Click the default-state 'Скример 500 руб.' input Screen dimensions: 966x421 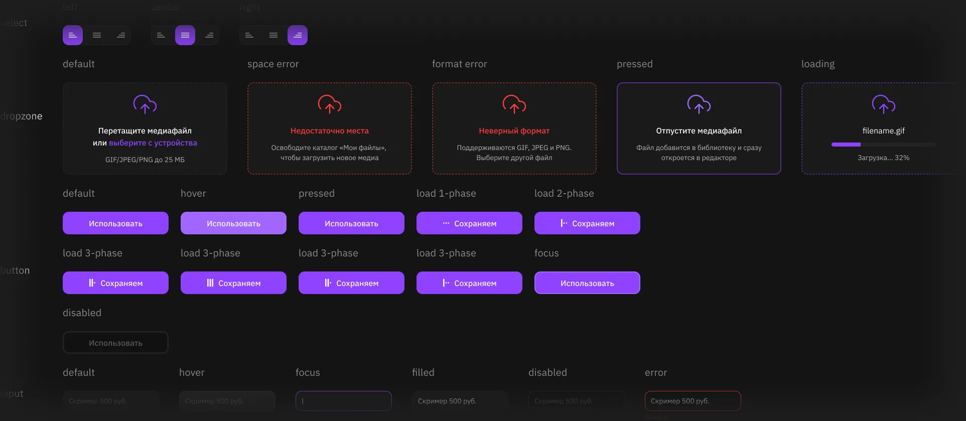111,401
